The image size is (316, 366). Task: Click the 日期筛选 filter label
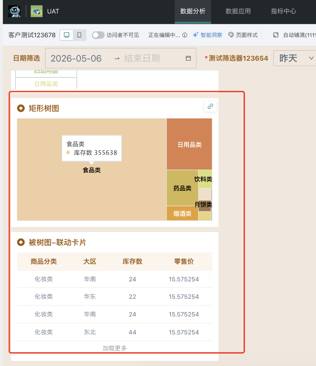tap(27, 58)
